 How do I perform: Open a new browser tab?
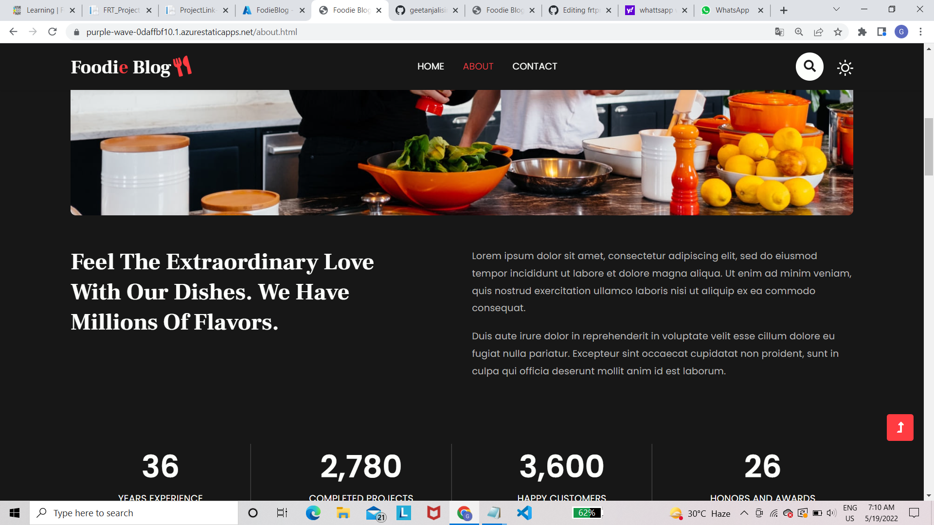784,10
